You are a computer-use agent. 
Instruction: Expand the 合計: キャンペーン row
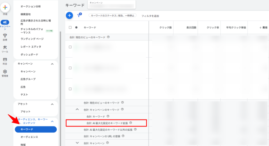77,143
